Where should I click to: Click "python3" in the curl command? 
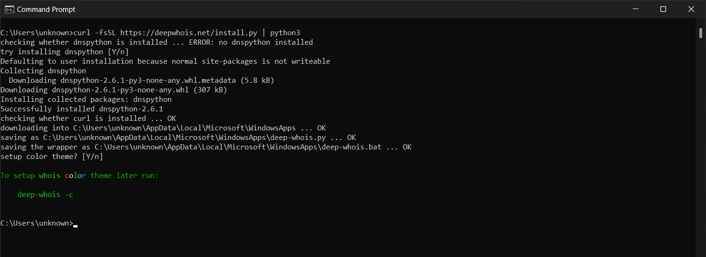(x=285, y=33)
